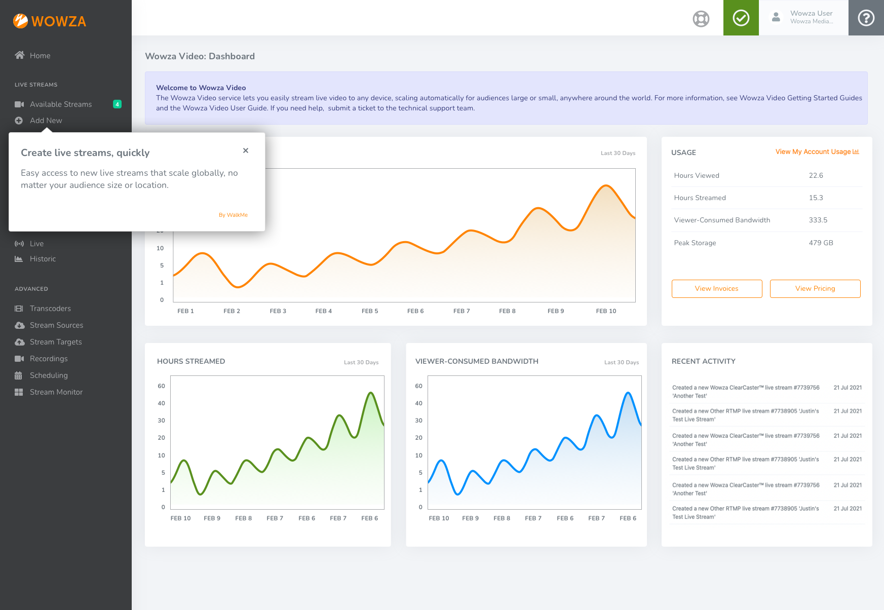This screenshot has height=610, width=884.
Task: Open the support lifebuoy icon
Action: click(701, 19)
